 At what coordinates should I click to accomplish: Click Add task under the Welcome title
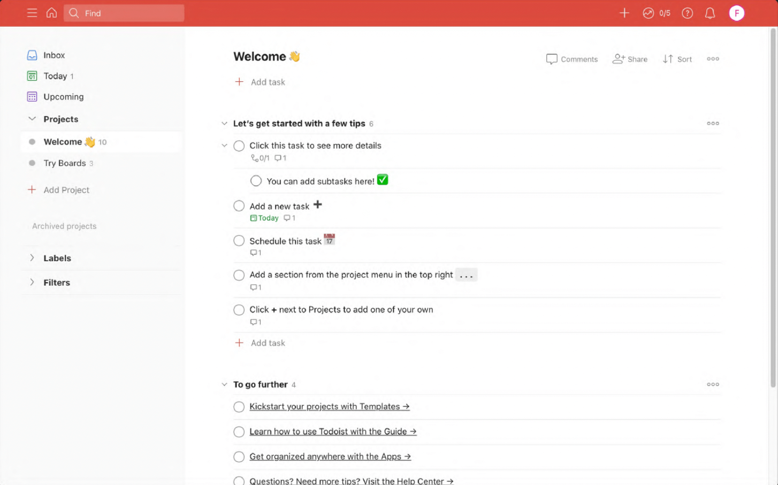click(x=260, y=82)
